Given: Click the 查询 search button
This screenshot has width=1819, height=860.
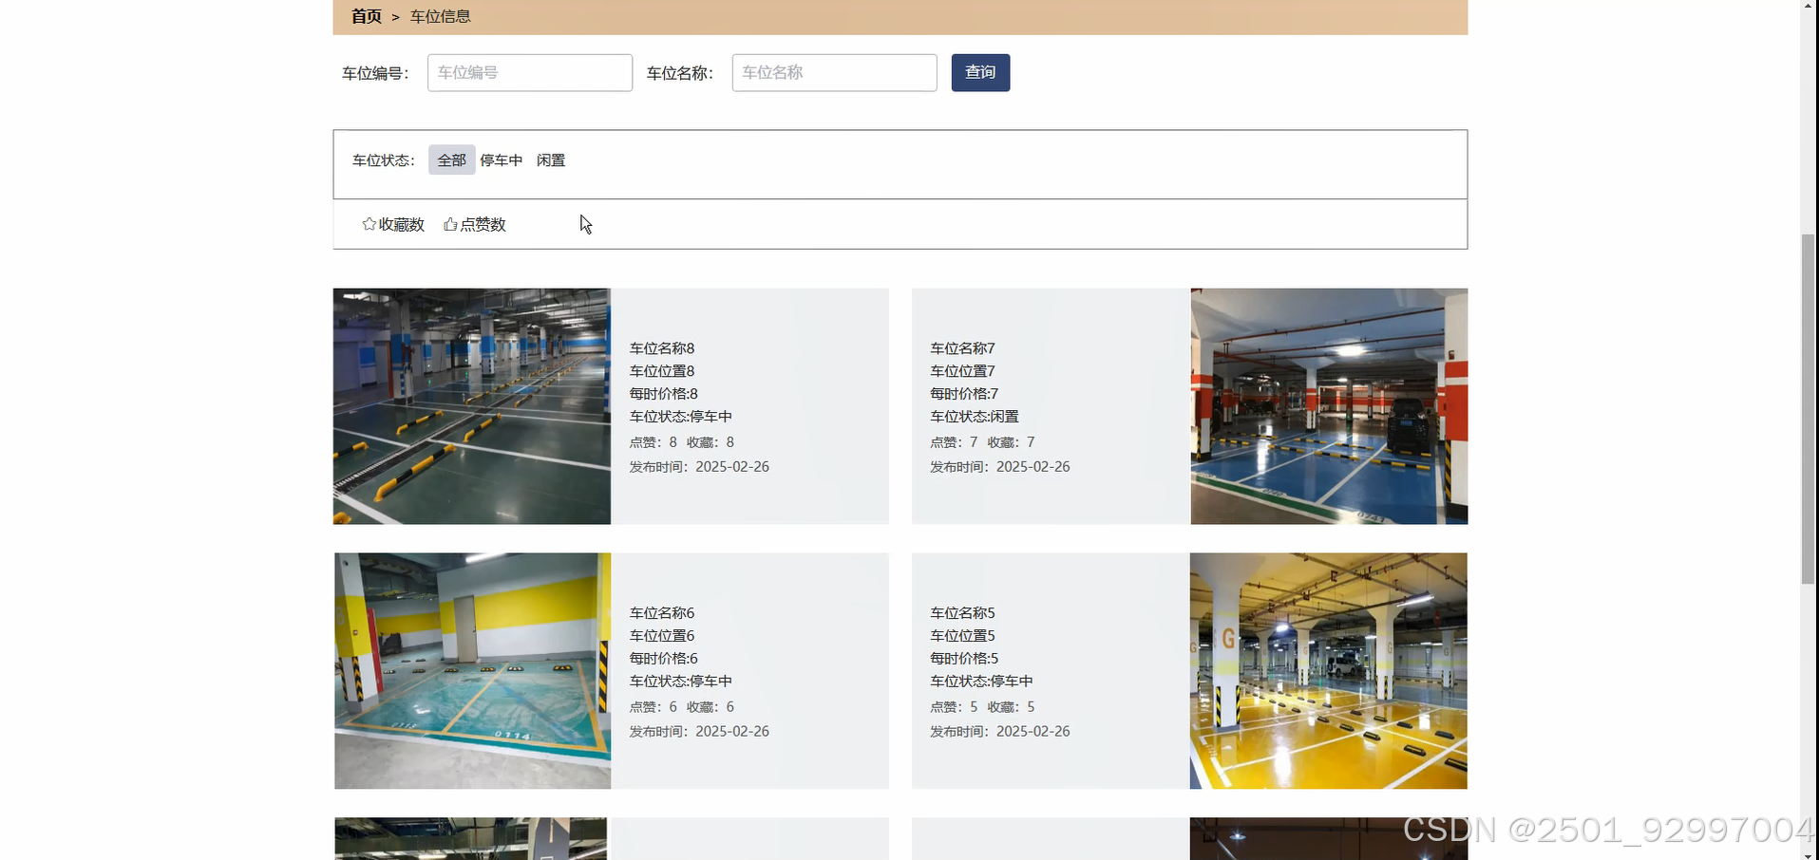Looking at the screenshot, I should [980, 72].
